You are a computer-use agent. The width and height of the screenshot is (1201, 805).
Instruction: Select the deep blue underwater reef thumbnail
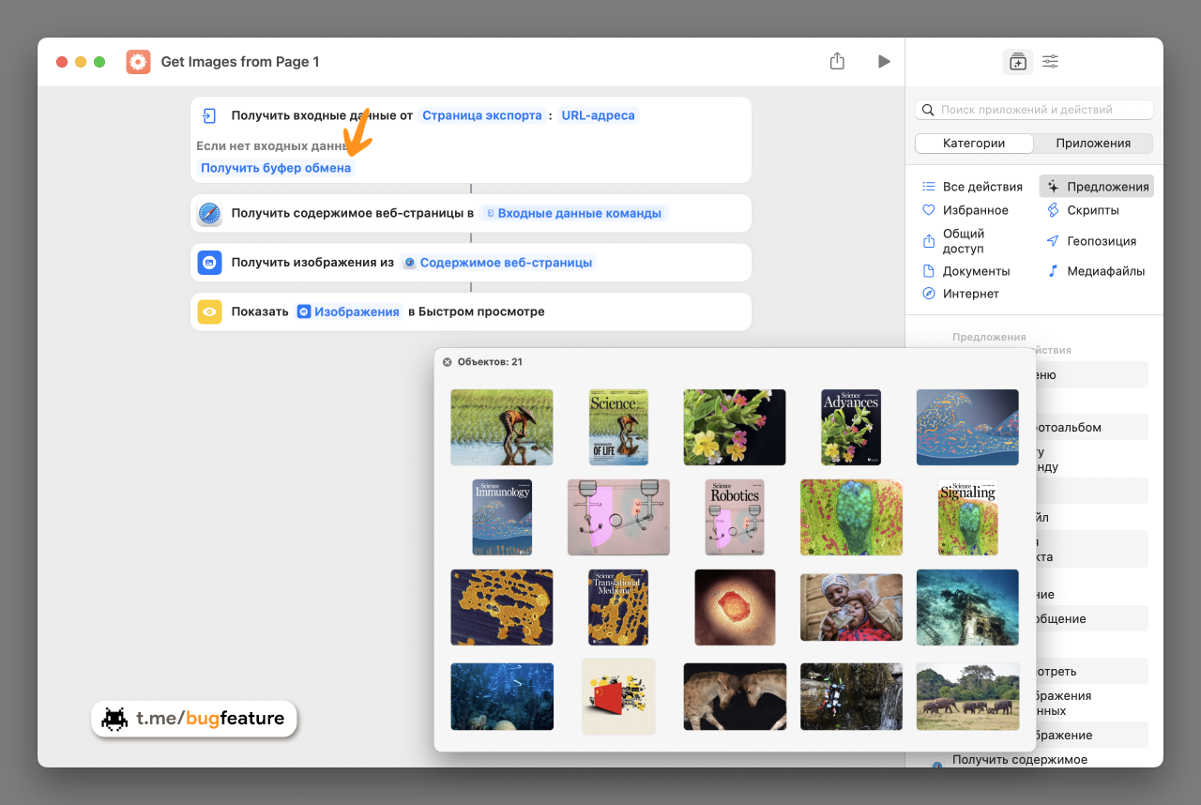tap(502, 696)
